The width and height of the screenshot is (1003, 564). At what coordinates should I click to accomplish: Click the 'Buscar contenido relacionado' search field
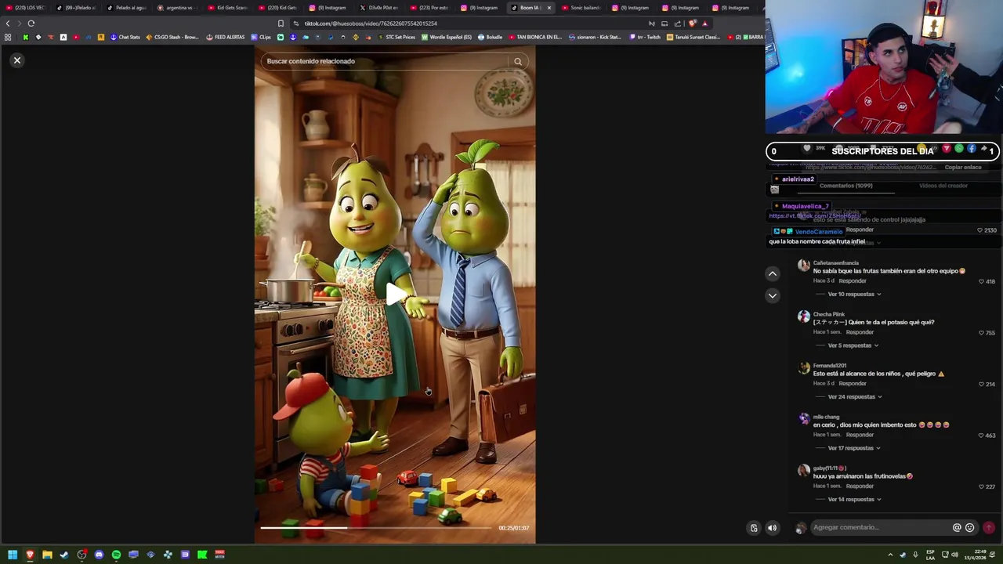coord(395,61)
